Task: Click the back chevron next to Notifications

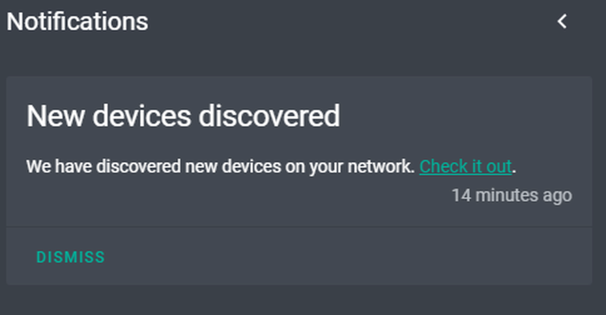Action: [x=562, y=21]
